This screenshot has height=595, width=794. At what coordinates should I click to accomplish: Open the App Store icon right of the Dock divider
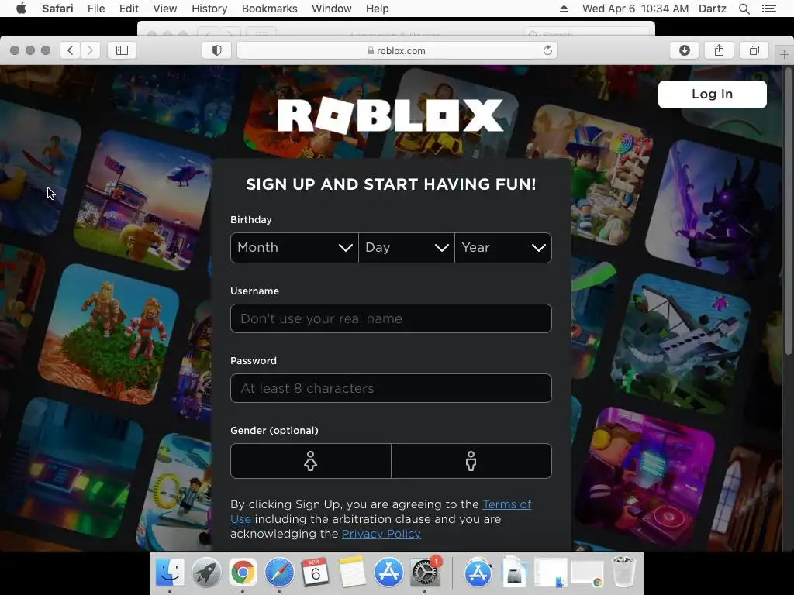[478, 573]
